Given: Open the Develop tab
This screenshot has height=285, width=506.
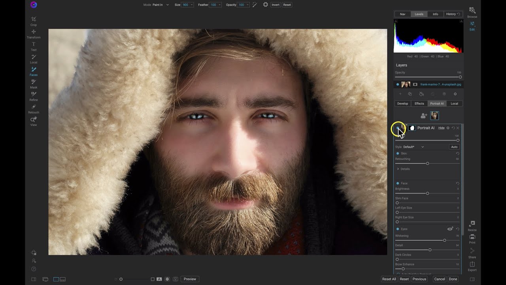Looking at the screenshot, I should (x=402, y=104).
